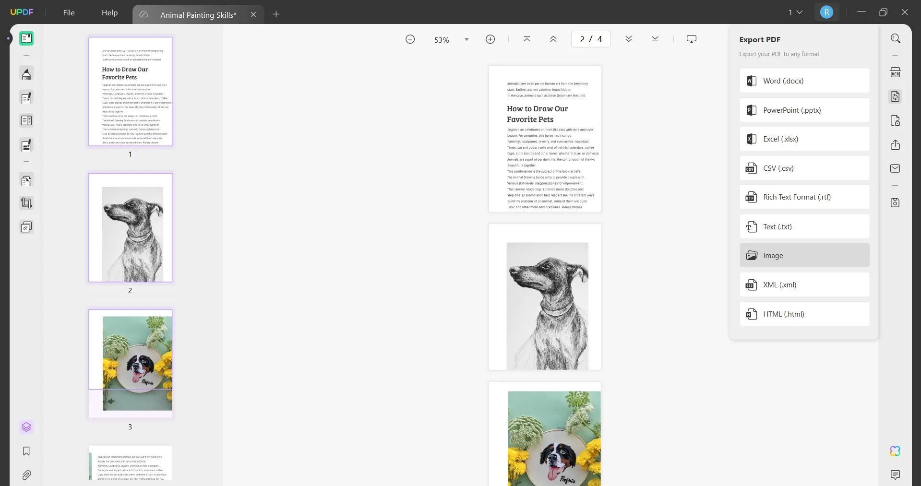
Task: Click the Save as other icon
Action: [896, 202]
